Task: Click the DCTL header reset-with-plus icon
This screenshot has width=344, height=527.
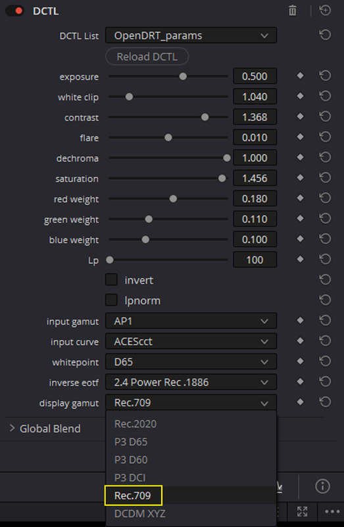Action: 325,11
